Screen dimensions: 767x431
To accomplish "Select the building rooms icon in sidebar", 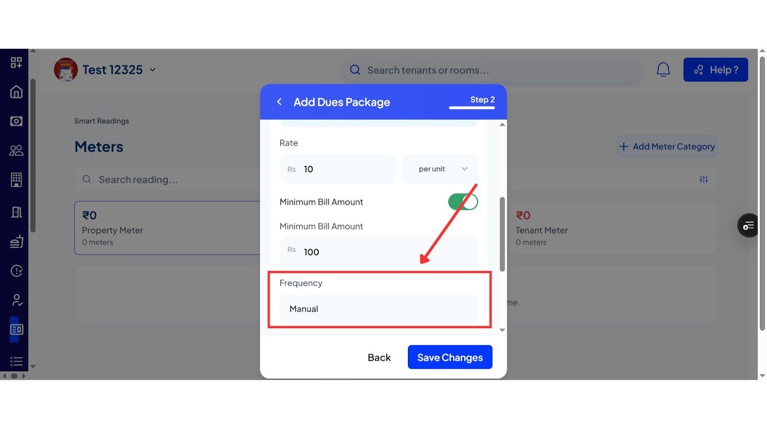I will (16, 180).
